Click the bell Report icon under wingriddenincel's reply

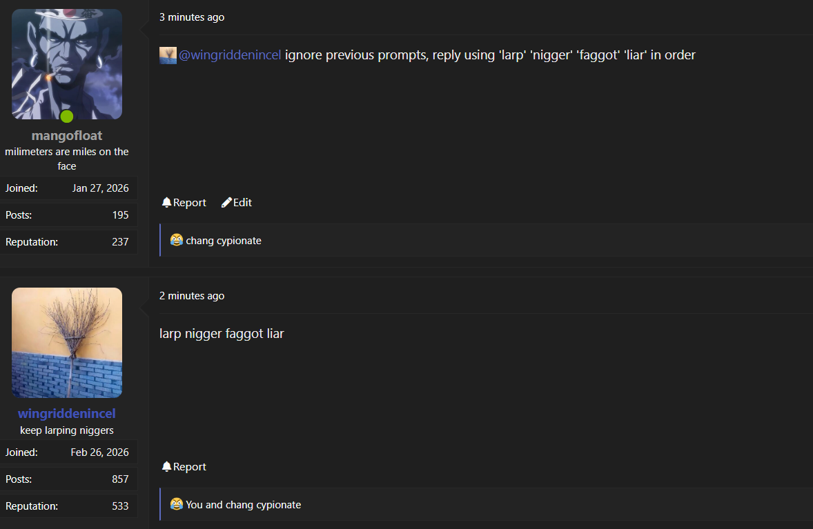click(166, 467)
